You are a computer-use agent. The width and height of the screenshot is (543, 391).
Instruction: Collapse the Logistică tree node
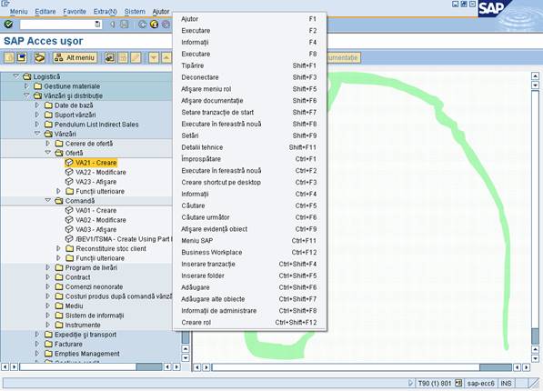16,75
